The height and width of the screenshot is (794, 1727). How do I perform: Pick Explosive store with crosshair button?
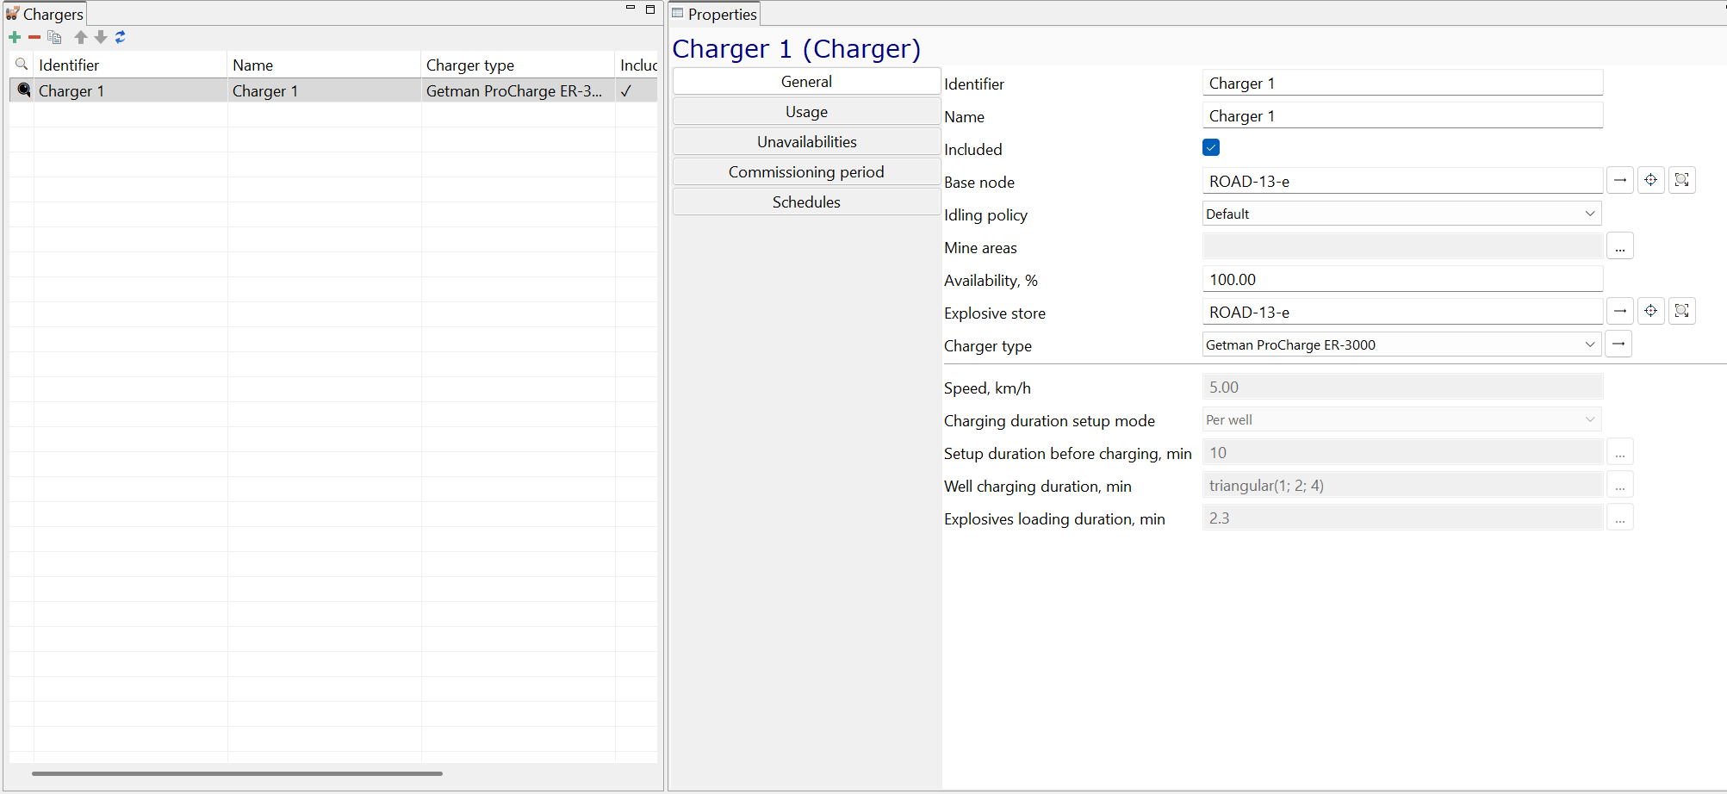pyautogui.click(x=1651, y=311)
